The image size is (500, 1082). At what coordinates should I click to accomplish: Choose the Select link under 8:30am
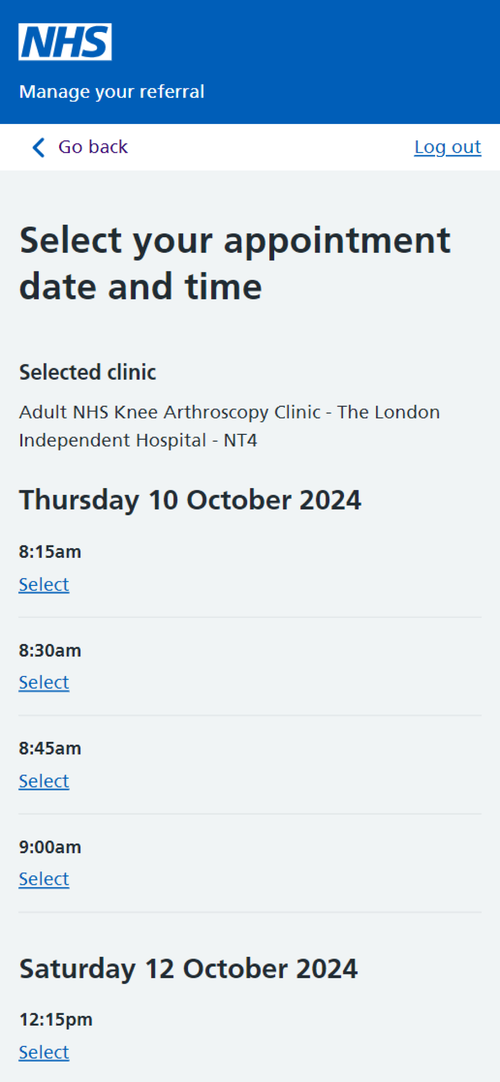44,682
